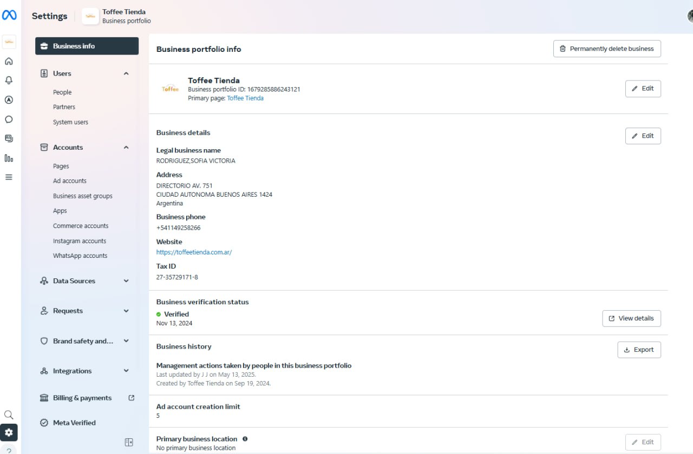Viewport: 693px width, 454px height.
Task: Edit the Primary business location
Action: [x=643, y=442]
